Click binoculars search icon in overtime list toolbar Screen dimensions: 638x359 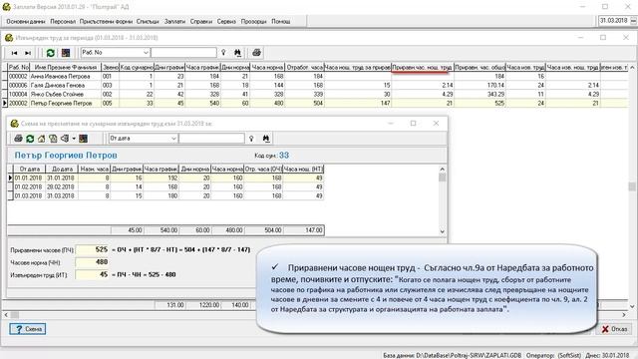(237, 53)
